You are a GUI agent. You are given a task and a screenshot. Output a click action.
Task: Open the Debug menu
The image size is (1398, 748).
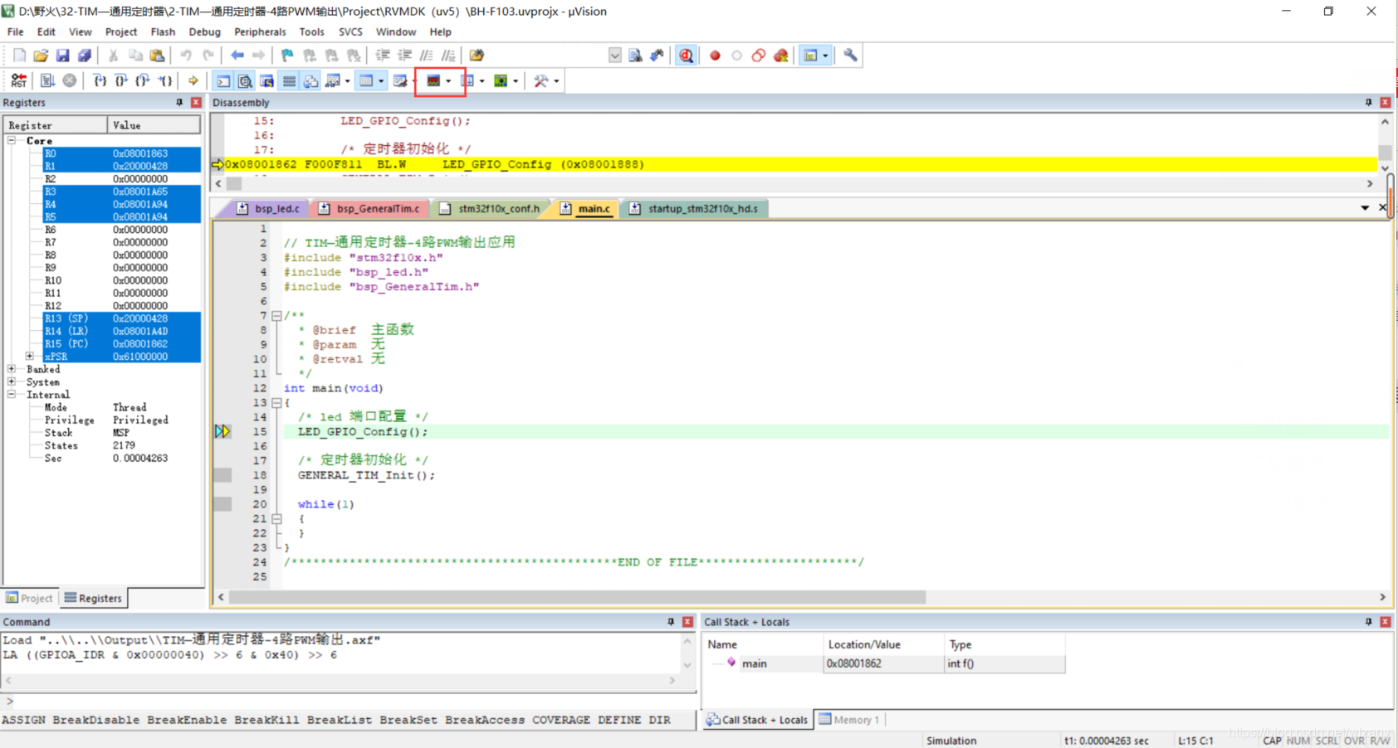click(204, 32)
